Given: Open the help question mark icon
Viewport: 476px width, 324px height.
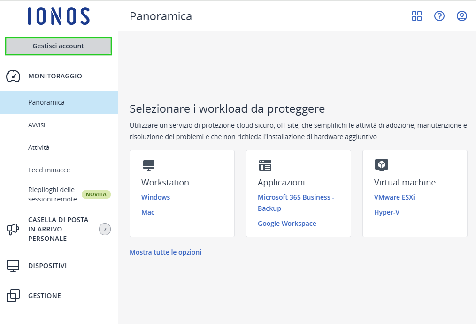Looking at the screenshot, I should click(439, 16).
